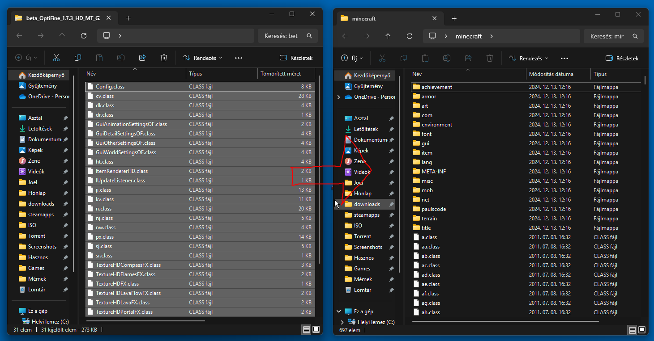Click the OptiFine window search box

tap(288, 36)
